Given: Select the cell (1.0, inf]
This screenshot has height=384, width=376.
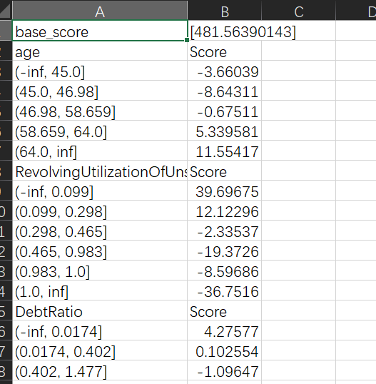Looking at the screenshot, I should click(100, 290).
